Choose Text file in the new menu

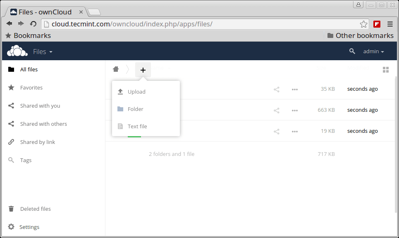tap(146, 126)
